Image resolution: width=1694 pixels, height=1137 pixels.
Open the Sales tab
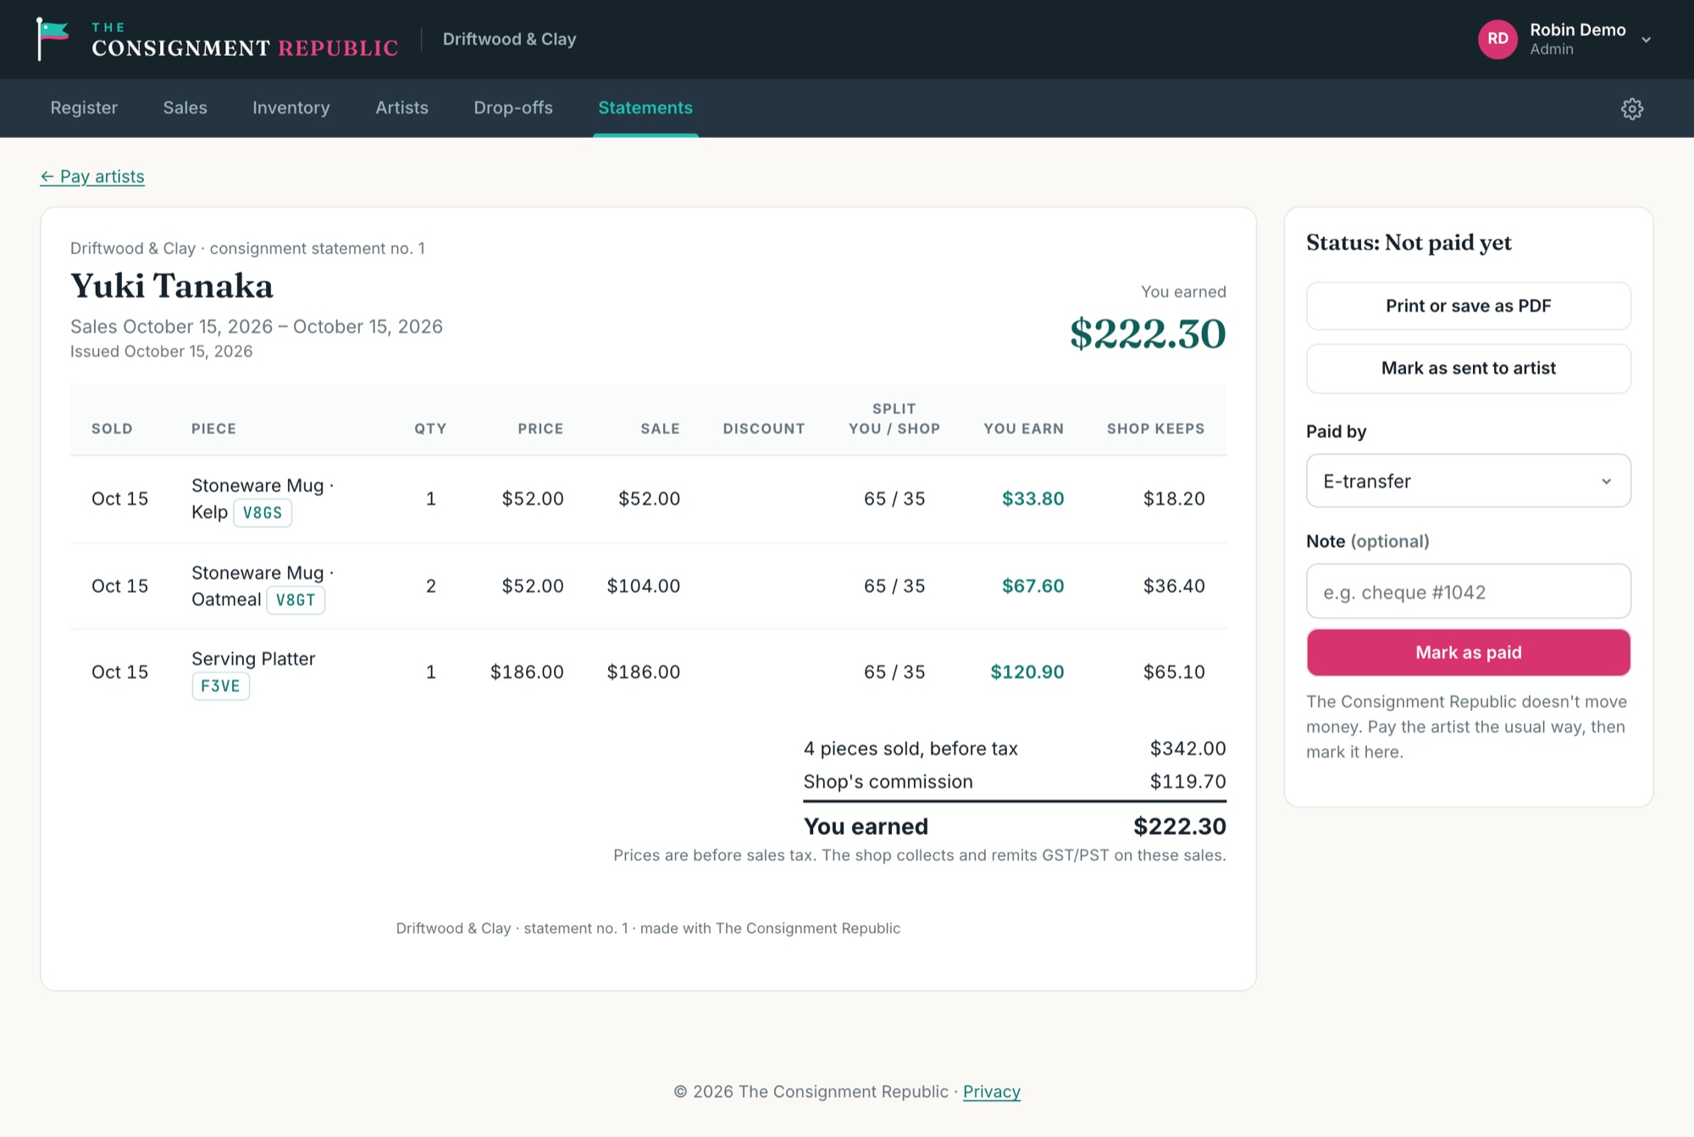[185, 108]
